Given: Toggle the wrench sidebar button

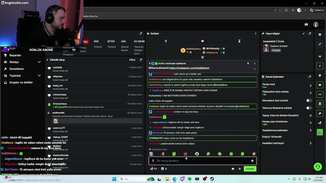Looking at the screenshot, I should (320, 113).
